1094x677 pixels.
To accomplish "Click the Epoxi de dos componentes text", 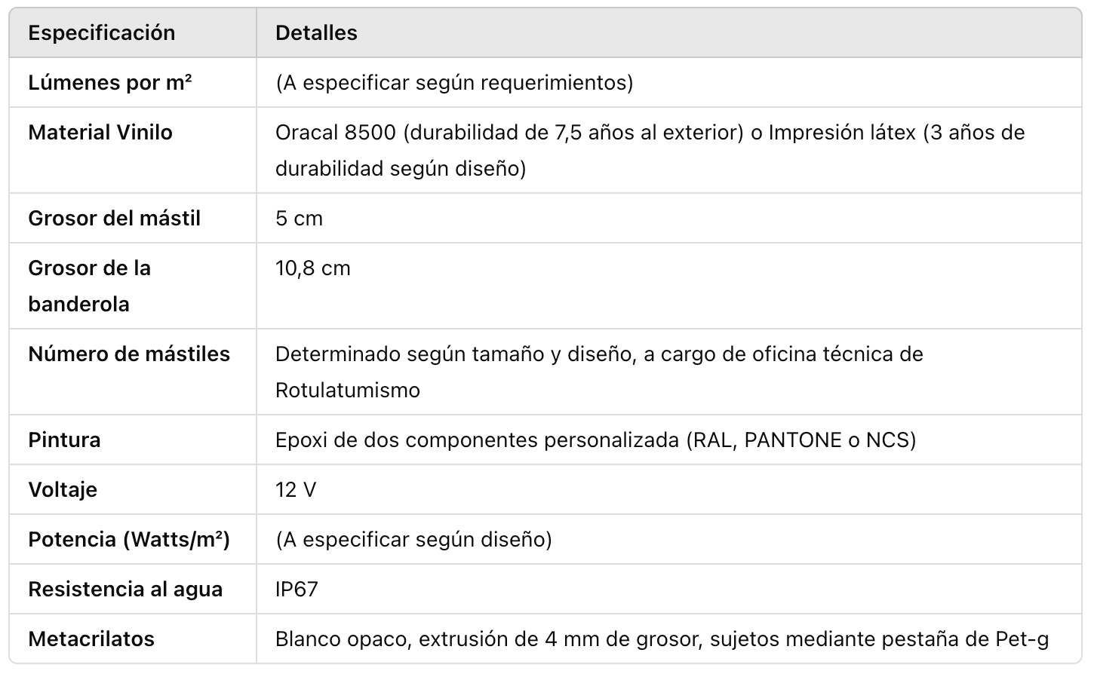I will click(x=595, y=440).
